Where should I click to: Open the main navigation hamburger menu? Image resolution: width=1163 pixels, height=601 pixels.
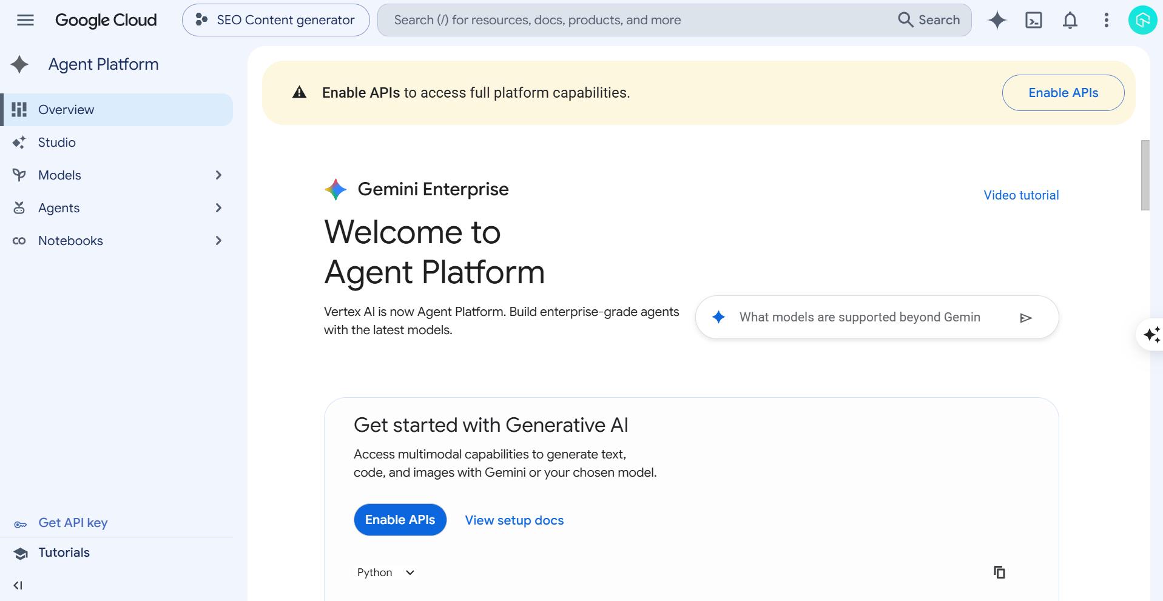tap(25, 20)
